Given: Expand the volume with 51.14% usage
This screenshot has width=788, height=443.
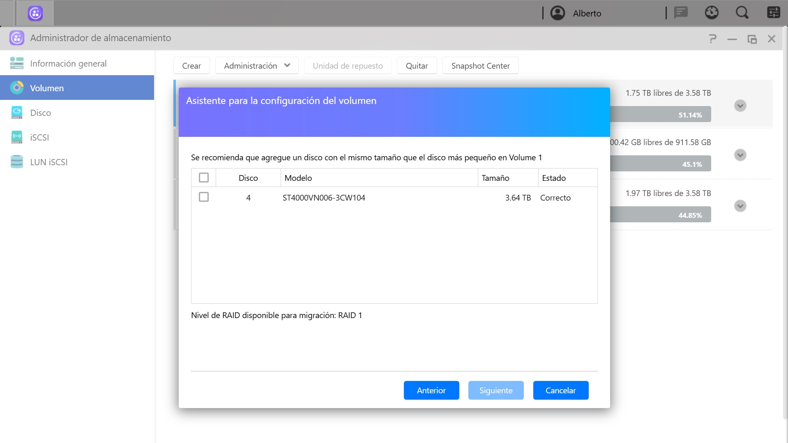Looking at the screenshot, I should coord(740,106).
